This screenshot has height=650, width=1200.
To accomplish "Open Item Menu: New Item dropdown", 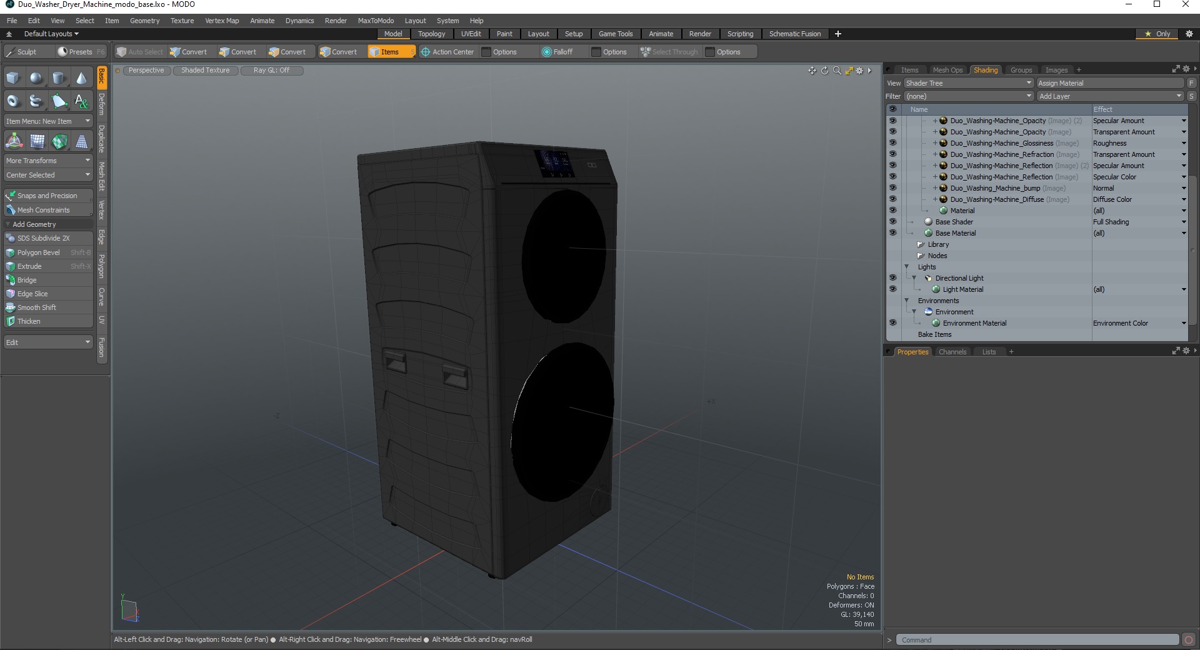I will point(48,121).
